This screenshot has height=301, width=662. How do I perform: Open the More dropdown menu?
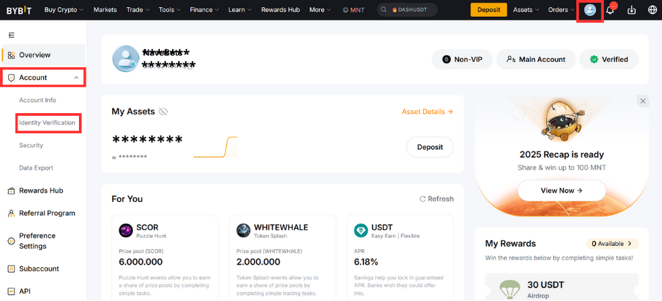[x=320, y=9]
